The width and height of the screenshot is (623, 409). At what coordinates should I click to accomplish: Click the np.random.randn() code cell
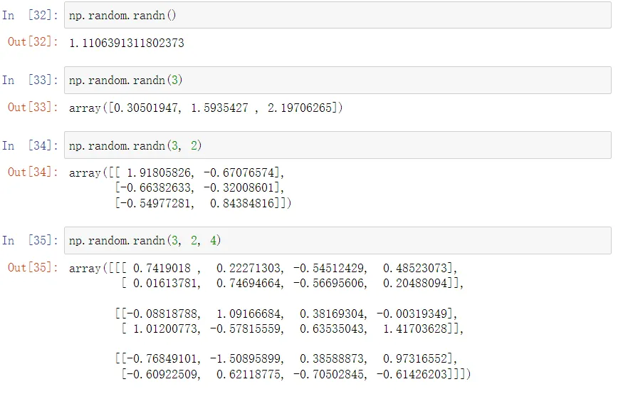pyautogui.click(x=337, y=15)
